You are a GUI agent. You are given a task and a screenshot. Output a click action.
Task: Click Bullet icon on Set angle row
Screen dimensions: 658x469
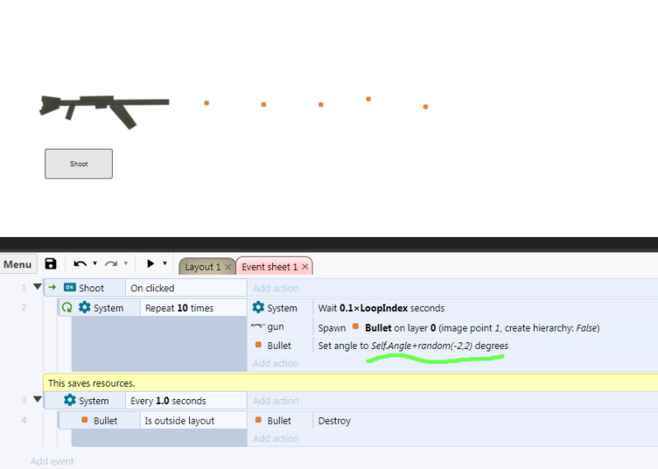pyautogui.click(x=258, y=345)
